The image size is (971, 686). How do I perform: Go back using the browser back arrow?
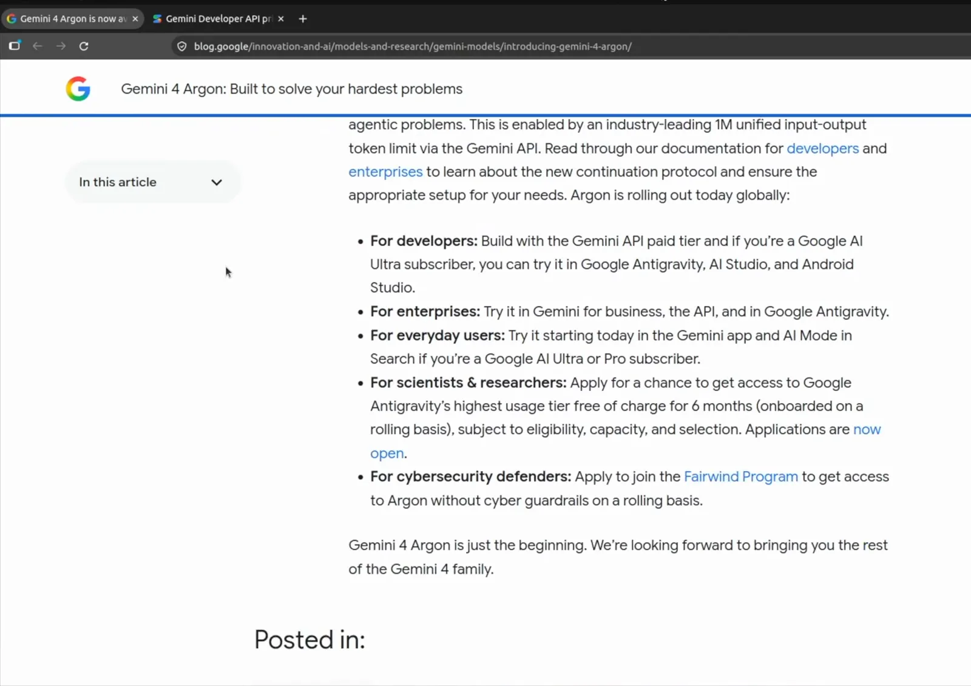tap(38, 46)
